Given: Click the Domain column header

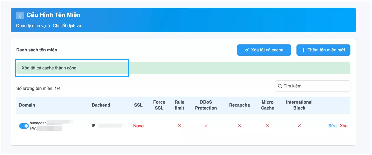Looking at the screenshot, I should click(27, 105).
